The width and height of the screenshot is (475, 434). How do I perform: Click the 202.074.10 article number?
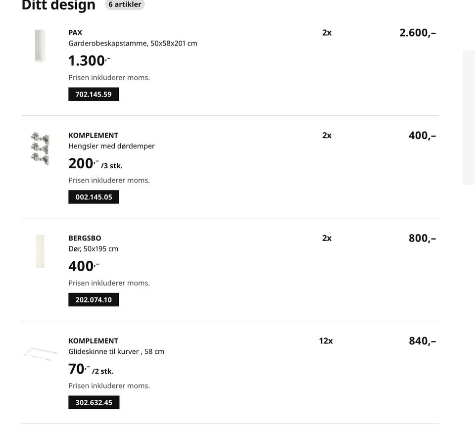click(x=94, y=300)
